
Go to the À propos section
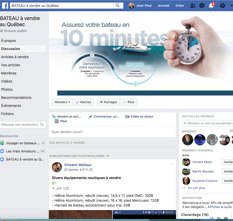8,41
